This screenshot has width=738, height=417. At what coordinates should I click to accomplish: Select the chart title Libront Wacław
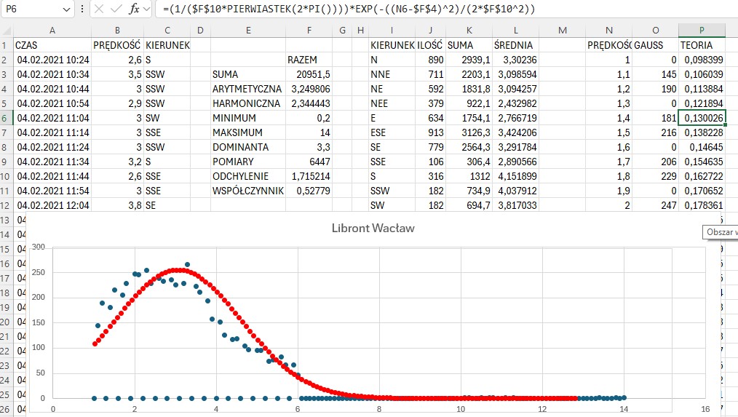(373, 229)
